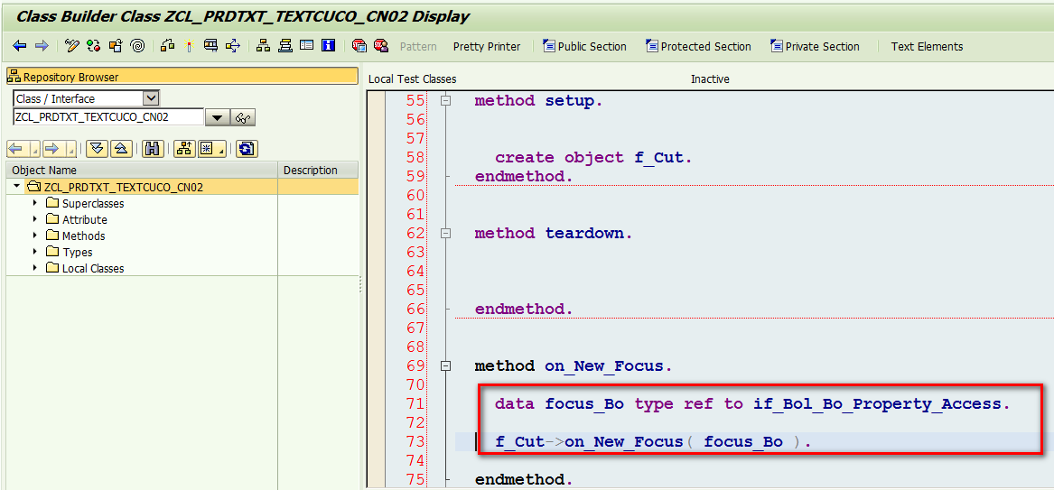Click the spiral Enhance icon

tap(137, 46)
